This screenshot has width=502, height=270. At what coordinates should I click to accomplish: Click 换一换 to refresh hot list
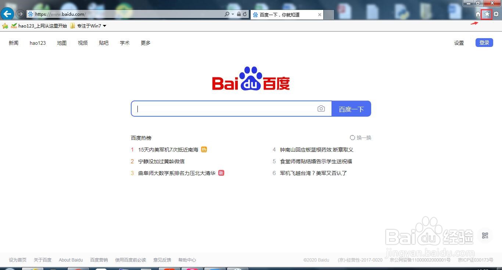point(361,138)
